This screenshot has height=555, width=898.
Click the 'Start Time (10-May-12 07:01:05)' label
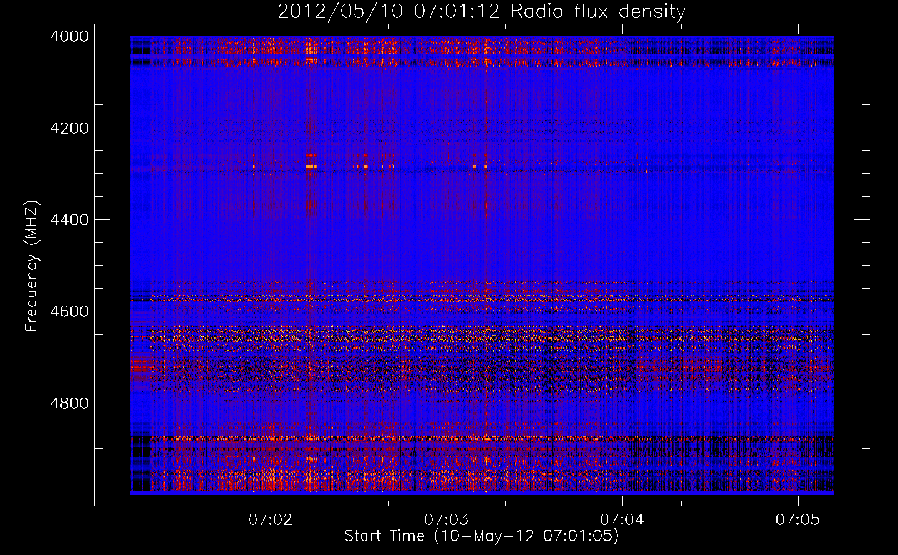click(481, 537)
